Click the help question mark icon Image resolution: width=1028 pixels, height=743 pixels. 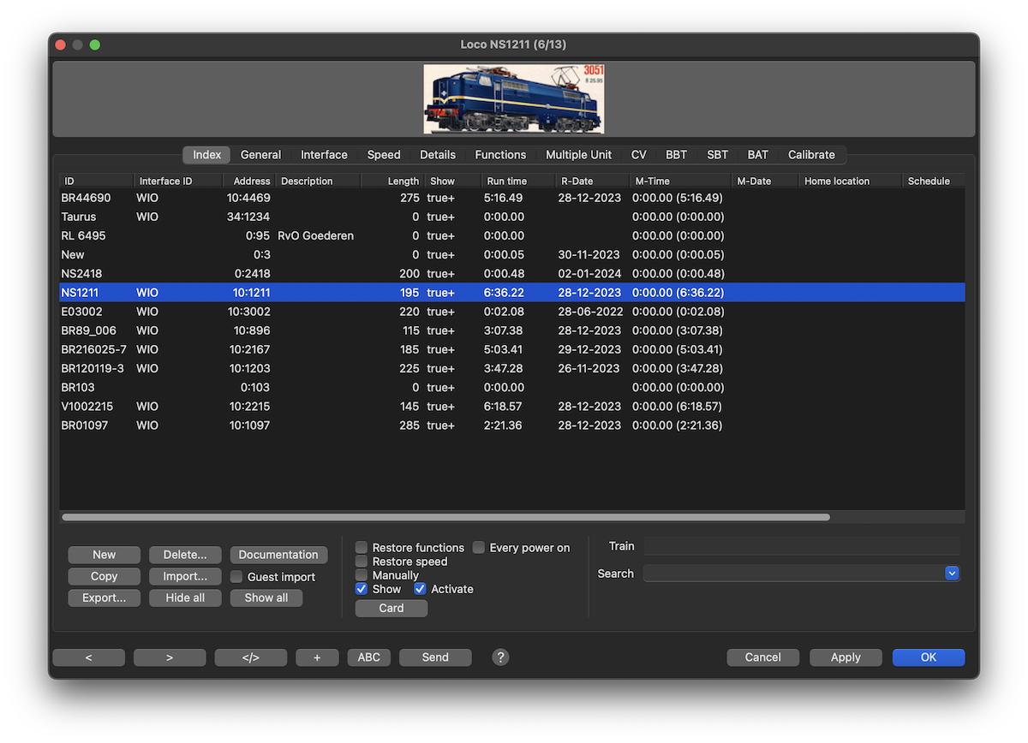pos(501,657)
